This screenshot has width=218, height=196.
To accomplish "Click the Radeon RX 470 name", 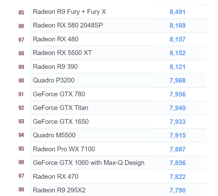I will 56,177.
